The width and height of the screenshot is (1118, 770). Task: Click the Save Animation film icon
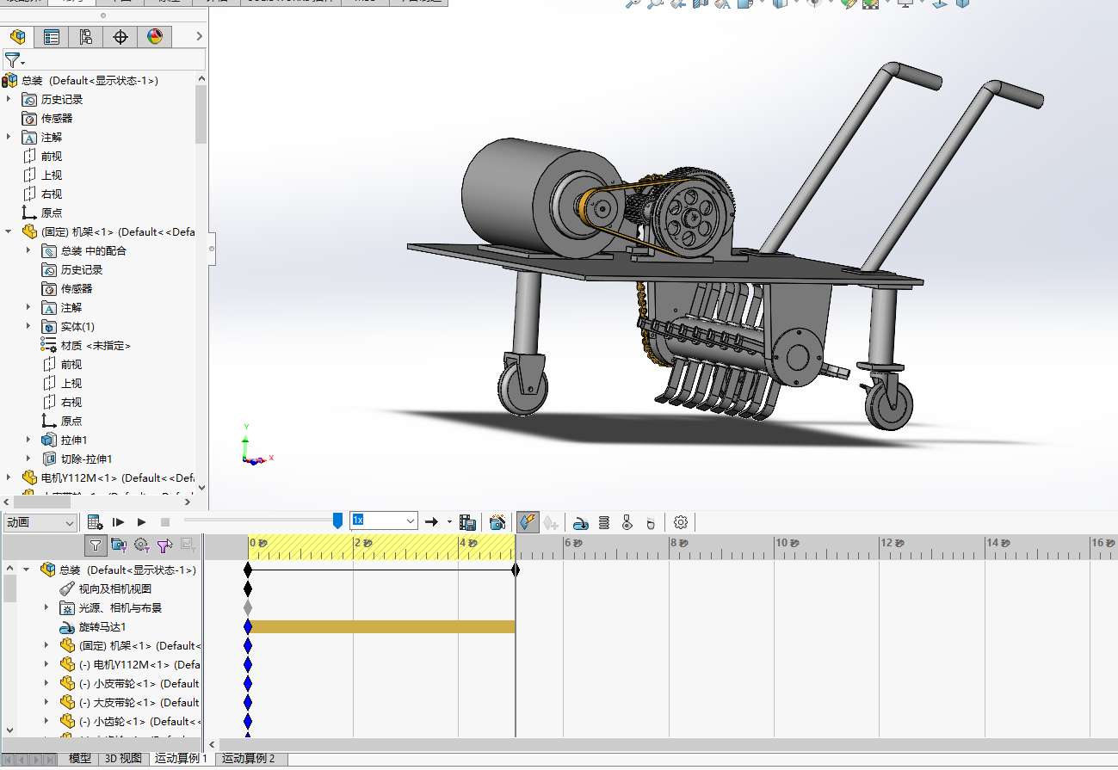pyautogui.click(x=468, y=522)
